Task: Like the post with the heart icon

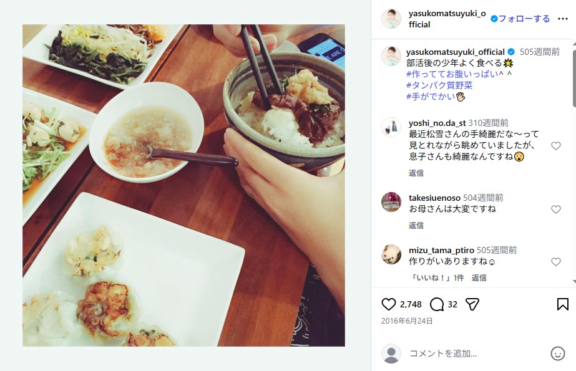Action: point(388,304)
